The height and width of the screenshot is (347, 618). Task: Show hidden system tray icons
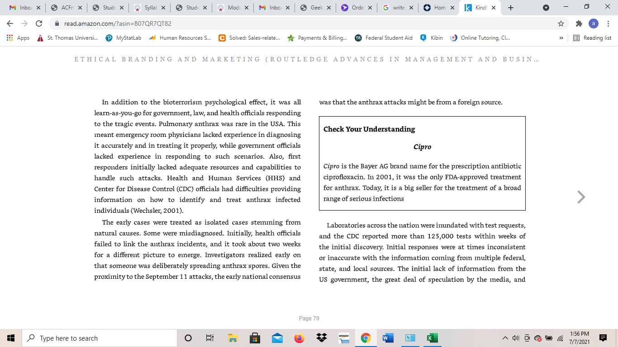click(505, 338)
